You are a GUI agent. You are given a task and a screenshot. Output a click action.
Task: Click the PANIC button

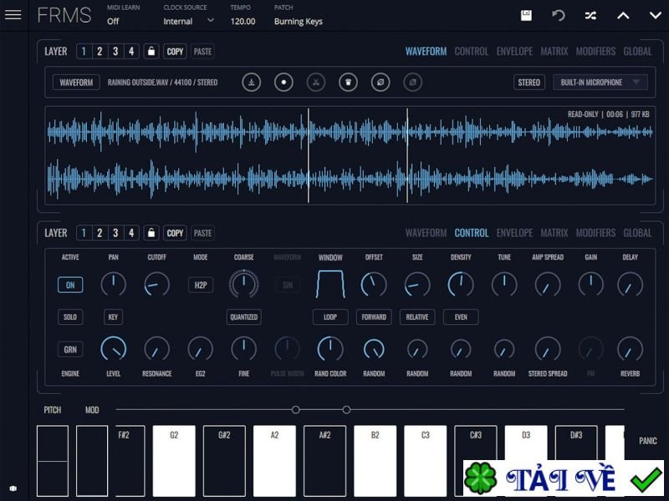(647, 441)
